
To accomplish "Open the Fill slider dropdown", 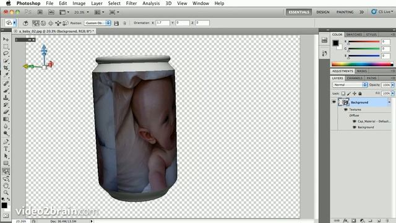I will pos(393,94).
